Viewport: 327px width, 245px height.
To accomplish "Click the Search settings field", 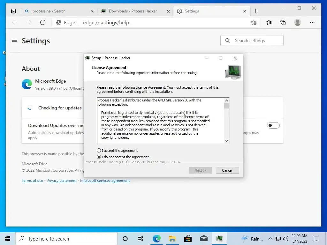I will (252, 41).
